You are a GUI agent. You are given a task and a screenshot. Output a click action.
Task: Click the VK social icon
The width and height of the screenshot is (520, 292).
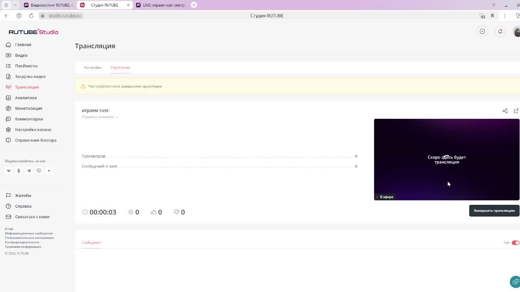[9, 171]
